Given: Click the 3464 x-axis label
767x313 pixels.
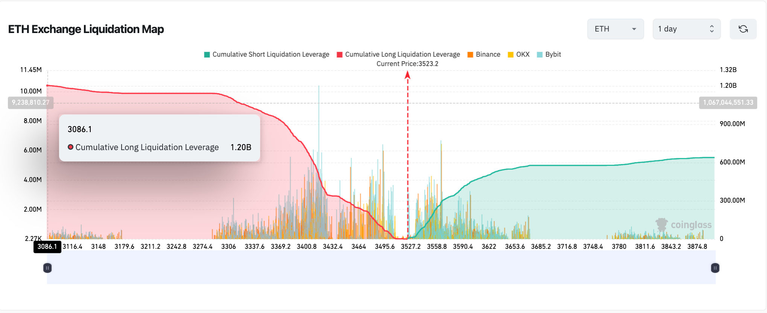Looking at the screenshot, I should (x=359, y=247).
